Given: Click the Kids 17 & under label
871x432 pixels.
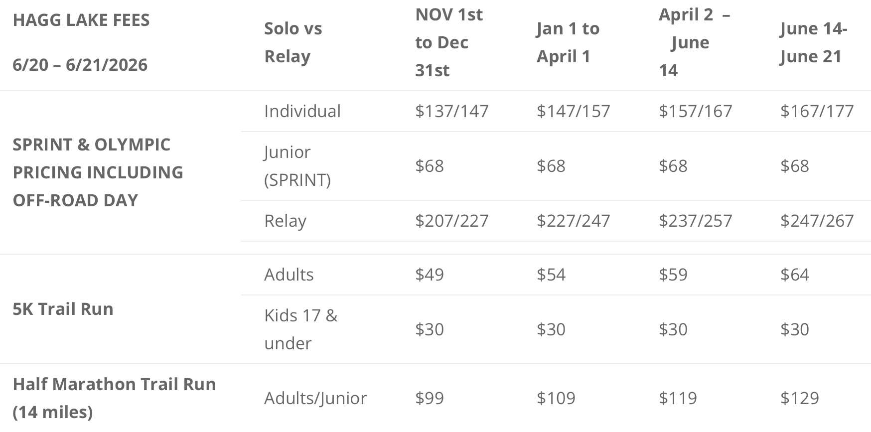Looking at the screenshot, I should (300, 329).
